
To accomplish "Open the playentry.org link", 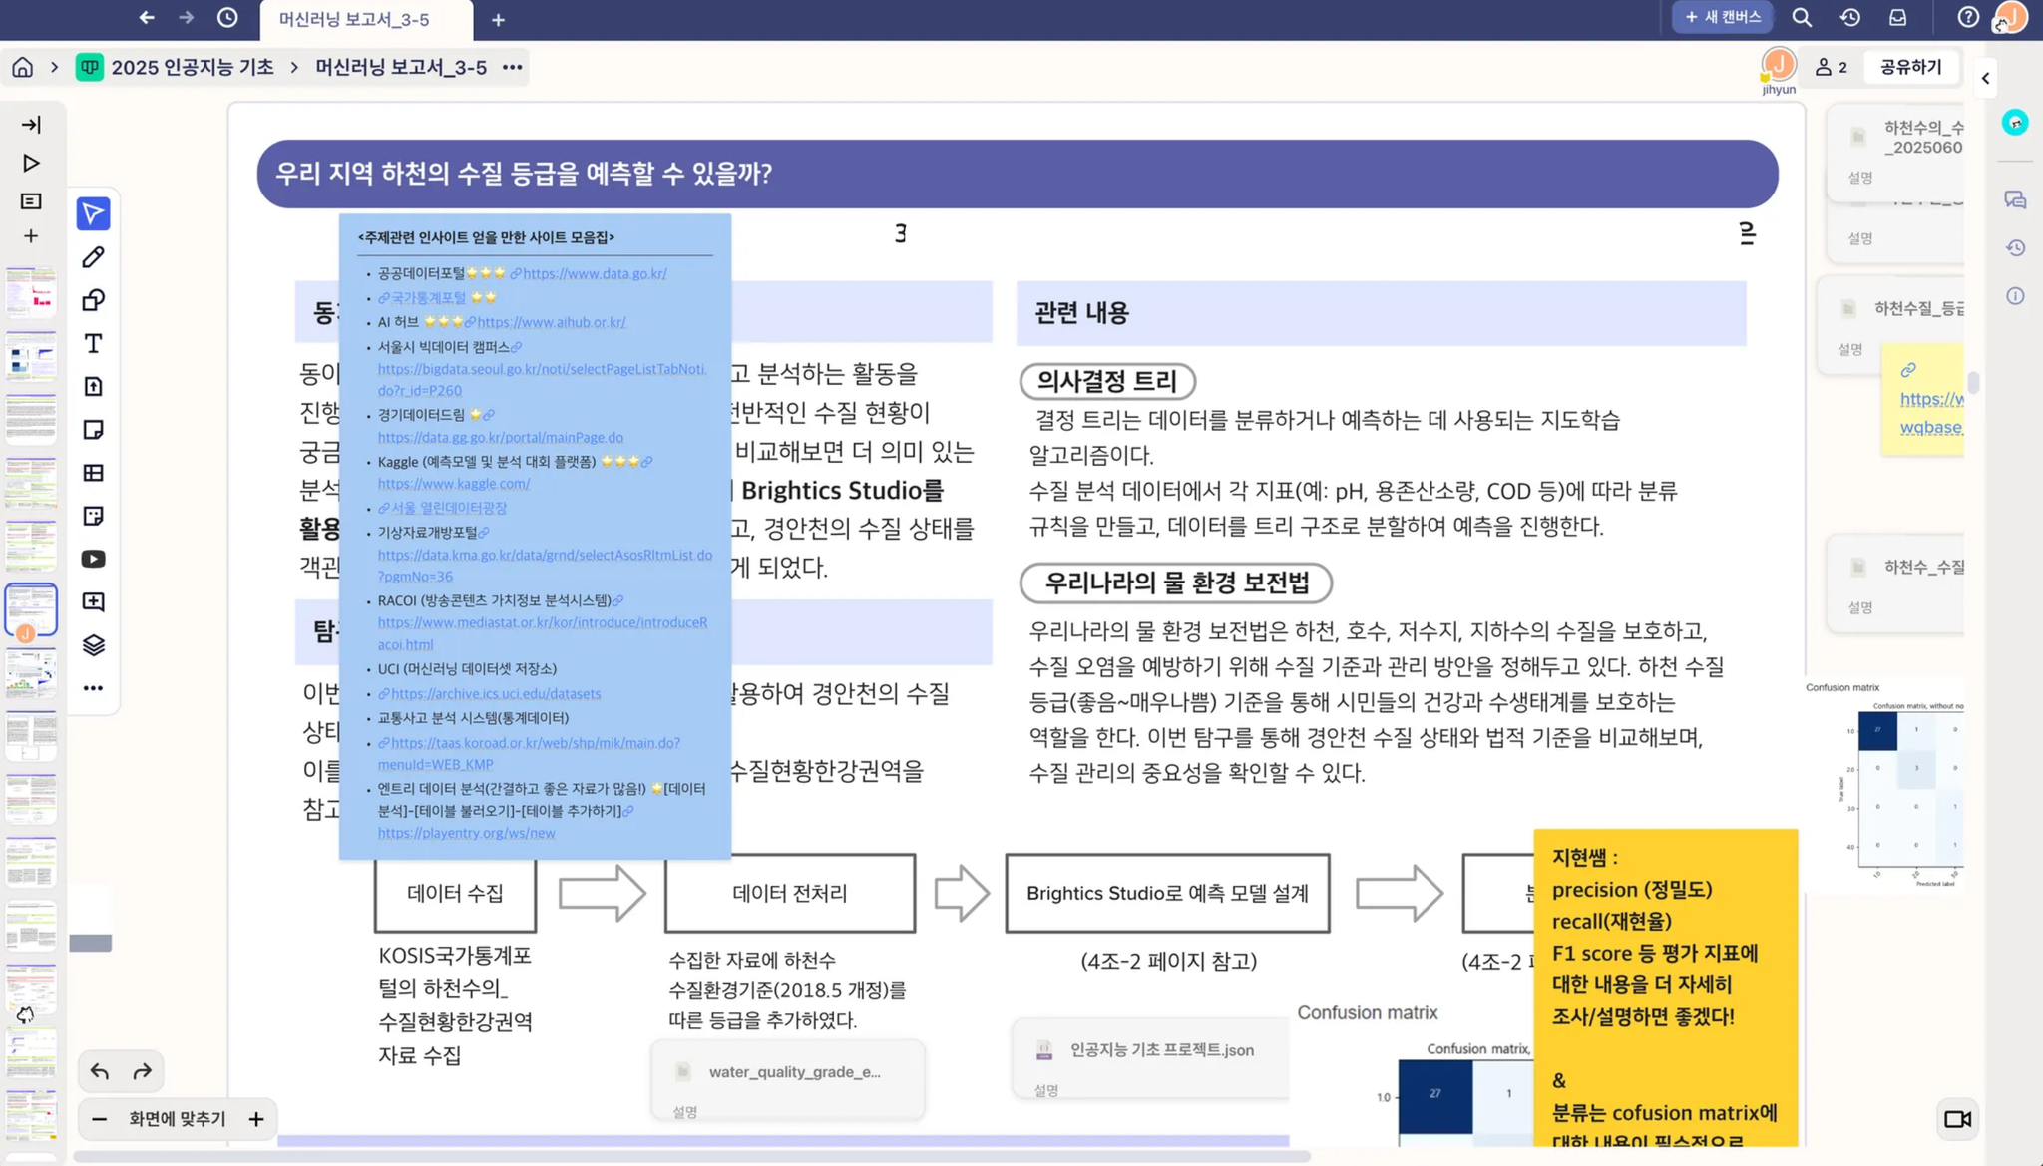I will pyautogui.click(x=466, y=833).
